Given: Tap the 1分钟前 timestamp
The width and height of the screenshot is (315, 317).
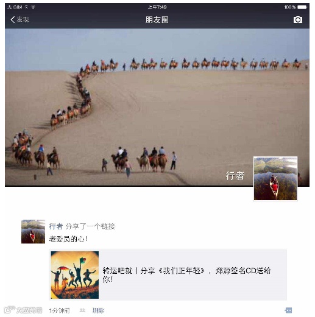Looking at the screenshot, I should pos(60,310).
